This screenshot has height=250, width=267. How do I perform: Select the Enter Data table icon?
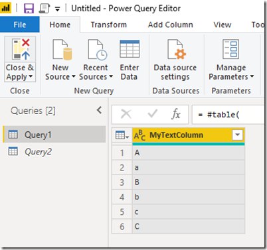point(130,49)
